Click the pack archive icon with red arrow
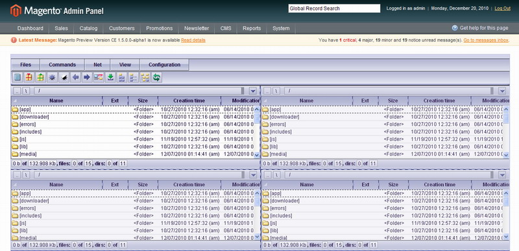 point(29,77)
